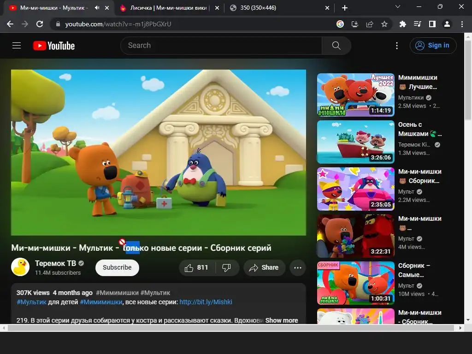Screen dimensions: 472x354
Task: Click the horizontal scrollbar
Action: 230,328
